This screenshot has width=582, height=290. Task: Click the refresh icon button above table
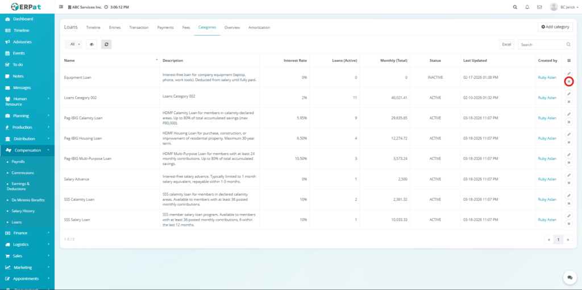click(x=106, y=44)
